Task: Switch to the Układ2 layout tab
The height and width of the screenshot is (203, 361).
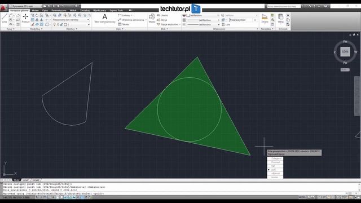Action: coord(36,180)
